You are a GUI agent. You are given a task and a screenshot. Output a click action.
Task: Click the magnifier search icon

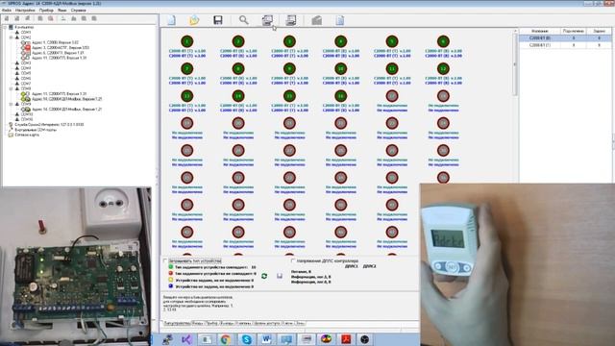[x=243, y=20]
